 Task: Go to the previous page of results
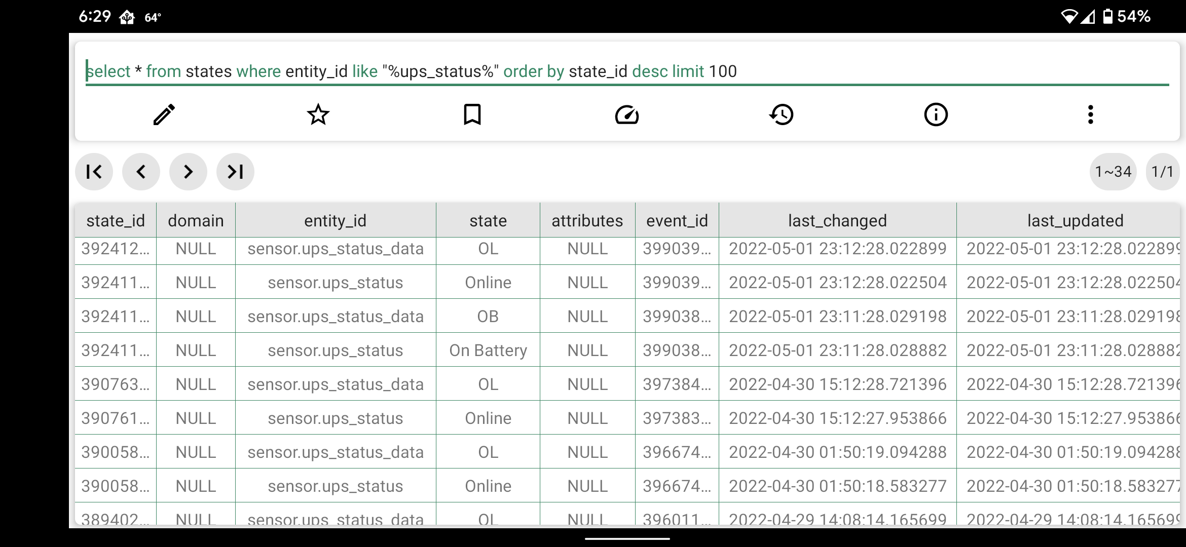[x=141, y=172]
